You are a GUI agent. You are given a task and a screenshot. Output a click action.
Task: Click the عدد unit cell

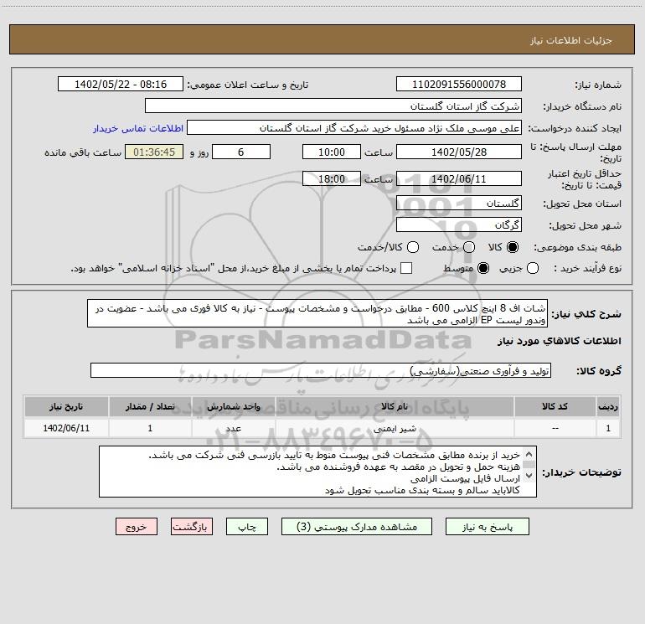233,428
